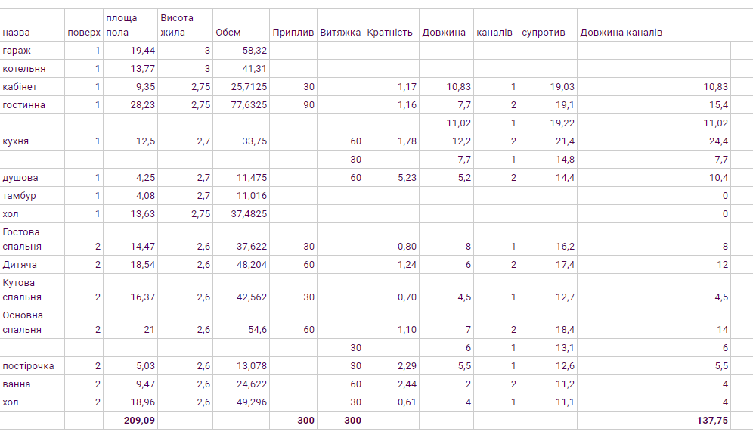Select the 'ванна' name cell
This screenshot has height=435, width=753.
point(33,384)
